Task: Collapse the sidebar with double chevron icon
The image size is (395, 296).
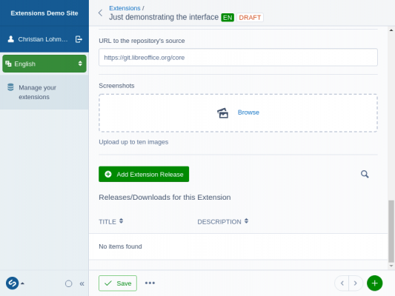Action: tap(82, 283)
